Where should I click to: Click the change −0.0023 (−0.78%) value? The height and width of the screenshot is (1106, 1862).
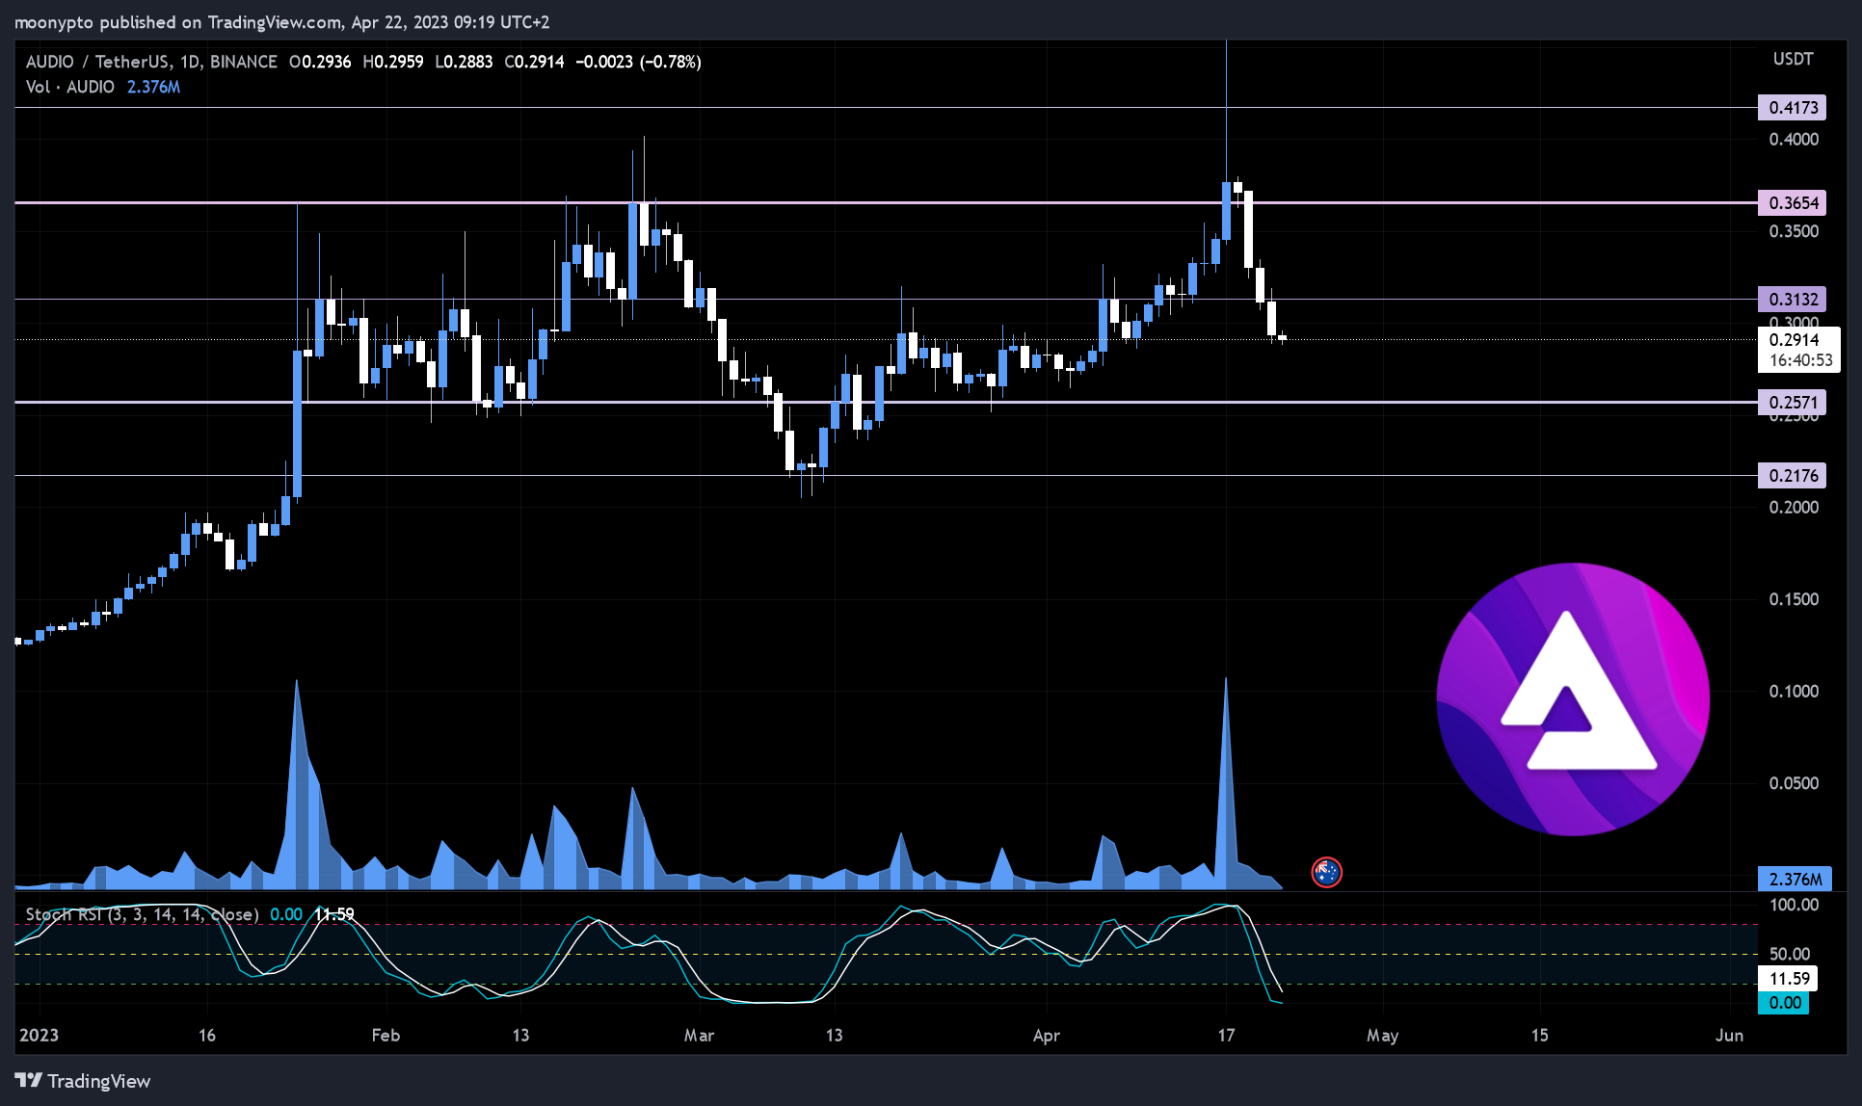[x=638, y=62]
